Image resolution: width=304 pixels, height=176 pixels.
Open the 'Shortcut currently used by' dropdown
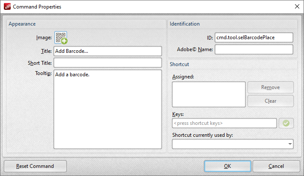click(233, 144)
